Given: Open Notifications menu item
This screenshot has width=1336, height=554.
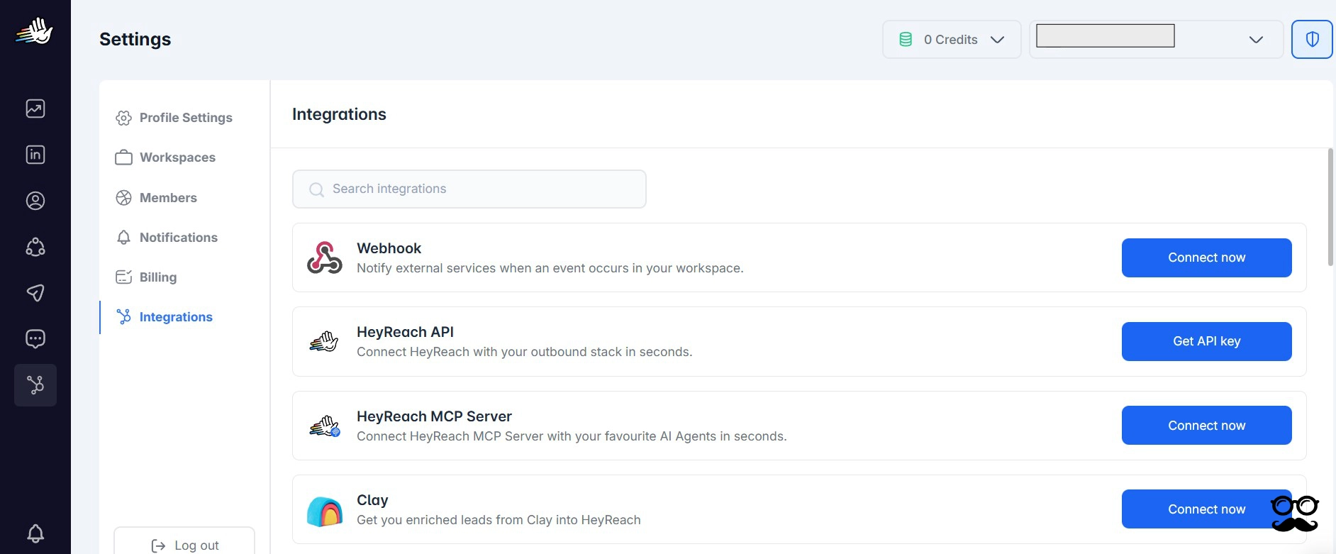Looking at the screenshot, I should (167, 238).
